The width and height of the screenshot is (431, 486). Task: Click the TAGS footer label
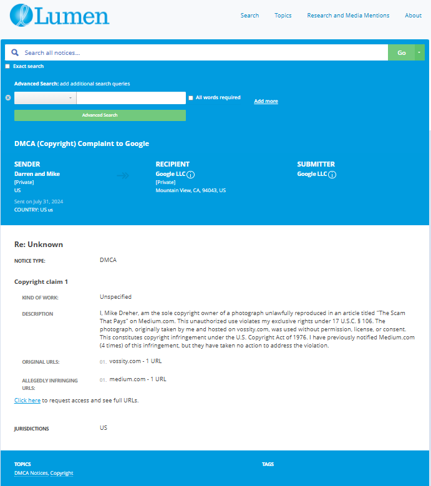point(268,464)
